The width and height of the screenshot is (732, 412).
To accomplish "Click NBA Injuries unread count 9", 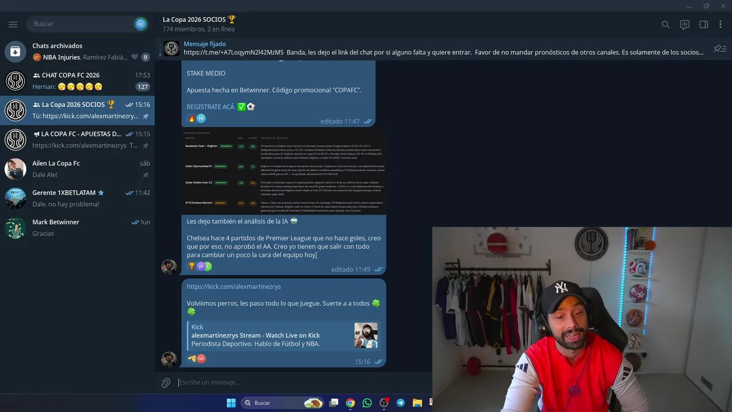I will click(145, 57).
